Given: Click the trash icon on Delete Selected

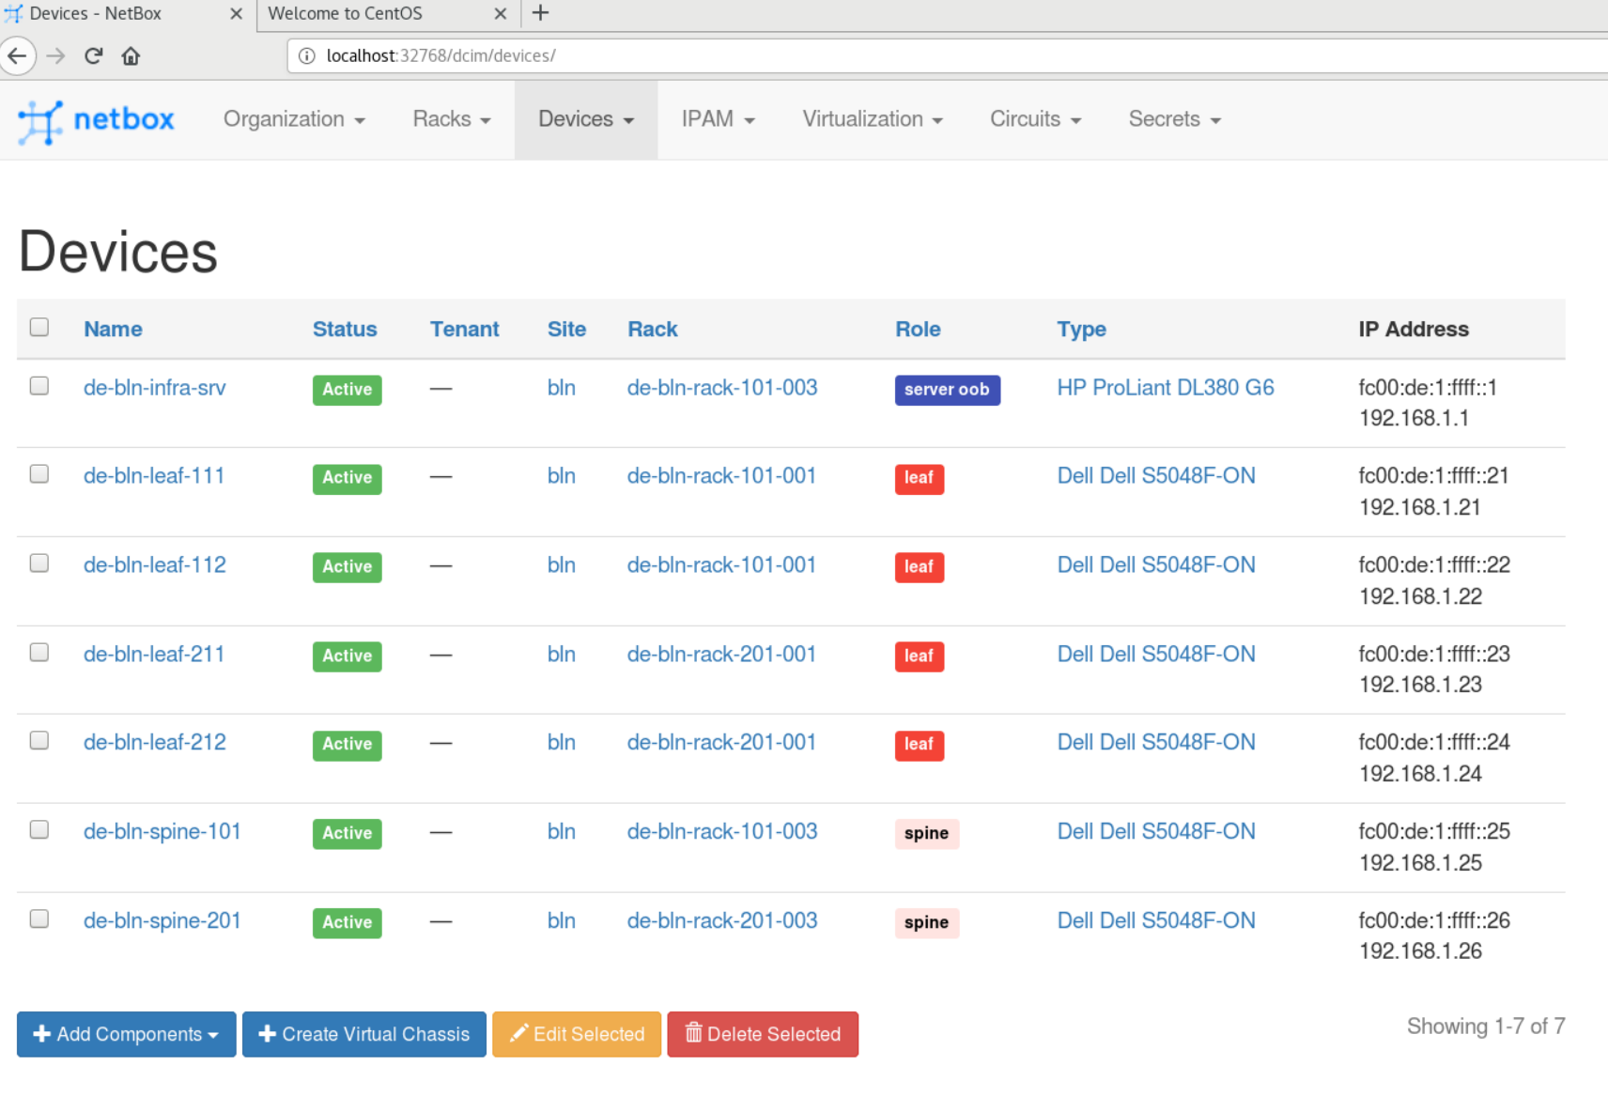Looking at the screenshot, I should pos(694,1034).
